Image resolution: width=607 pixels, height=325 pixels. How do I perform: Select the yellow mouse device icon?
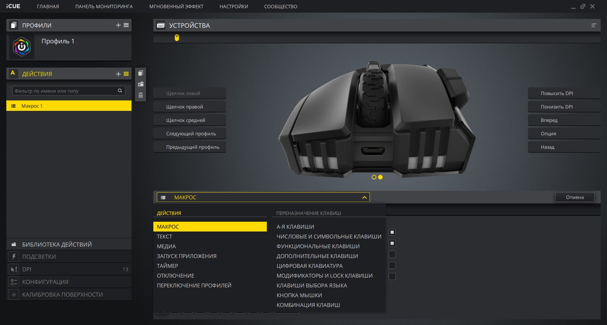click(x=177, y=38)
